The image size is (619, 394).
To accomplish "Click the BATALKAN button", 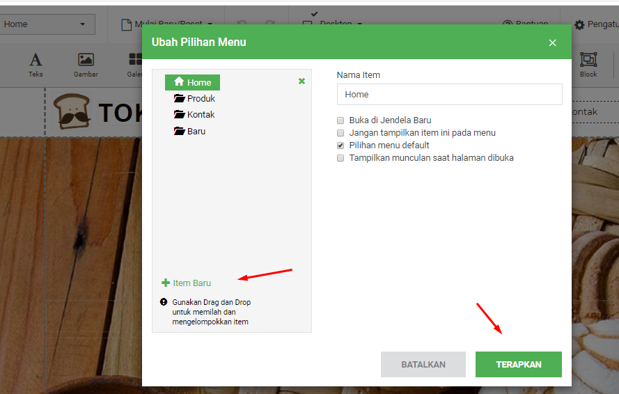I will pos(423,364).
